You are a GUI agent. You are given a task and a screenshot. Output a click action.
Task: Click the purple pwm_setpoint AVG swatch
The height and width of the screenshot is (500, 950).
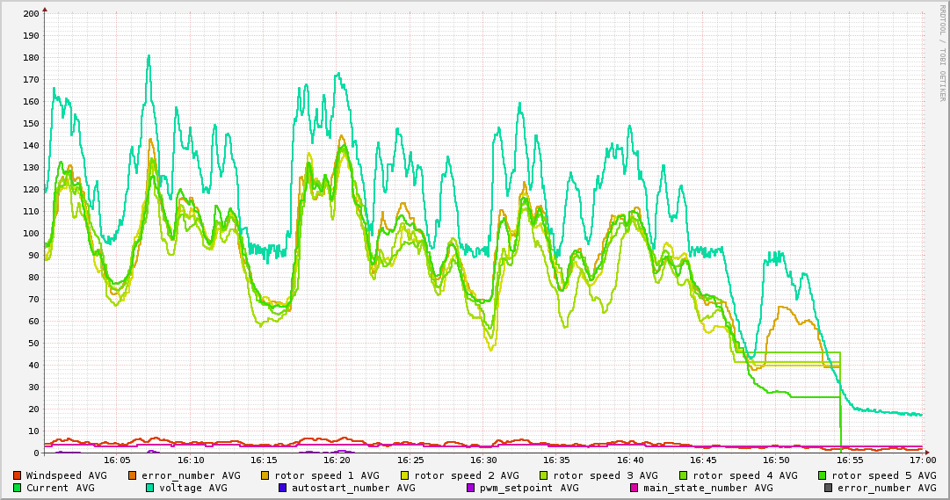coord(470,488)
